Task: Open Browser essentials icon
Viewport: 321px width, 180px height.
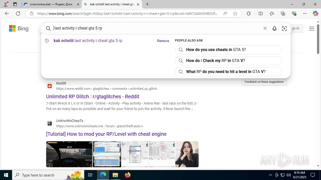Action: (294, 13)
